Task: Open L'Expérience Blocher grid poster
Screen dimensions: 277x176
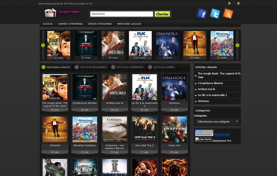Action: click(x=85, y=87)
